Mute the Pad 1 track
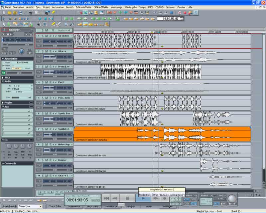The width and height of the screenshot is (266, 213). pos(47,82)
